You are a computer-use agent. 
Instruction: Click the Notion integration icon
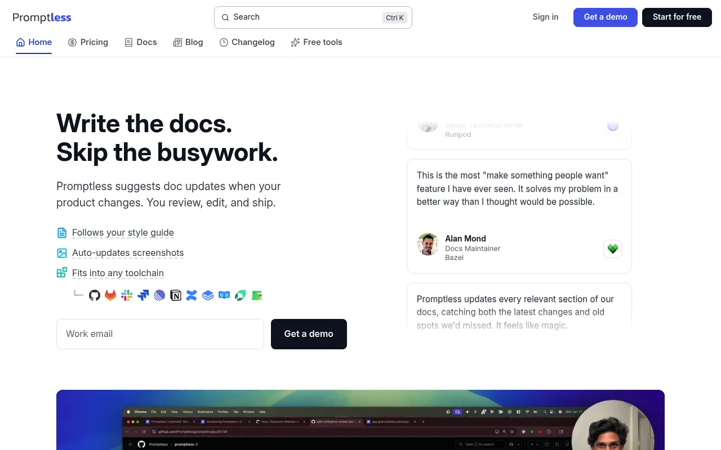point(176,295)
